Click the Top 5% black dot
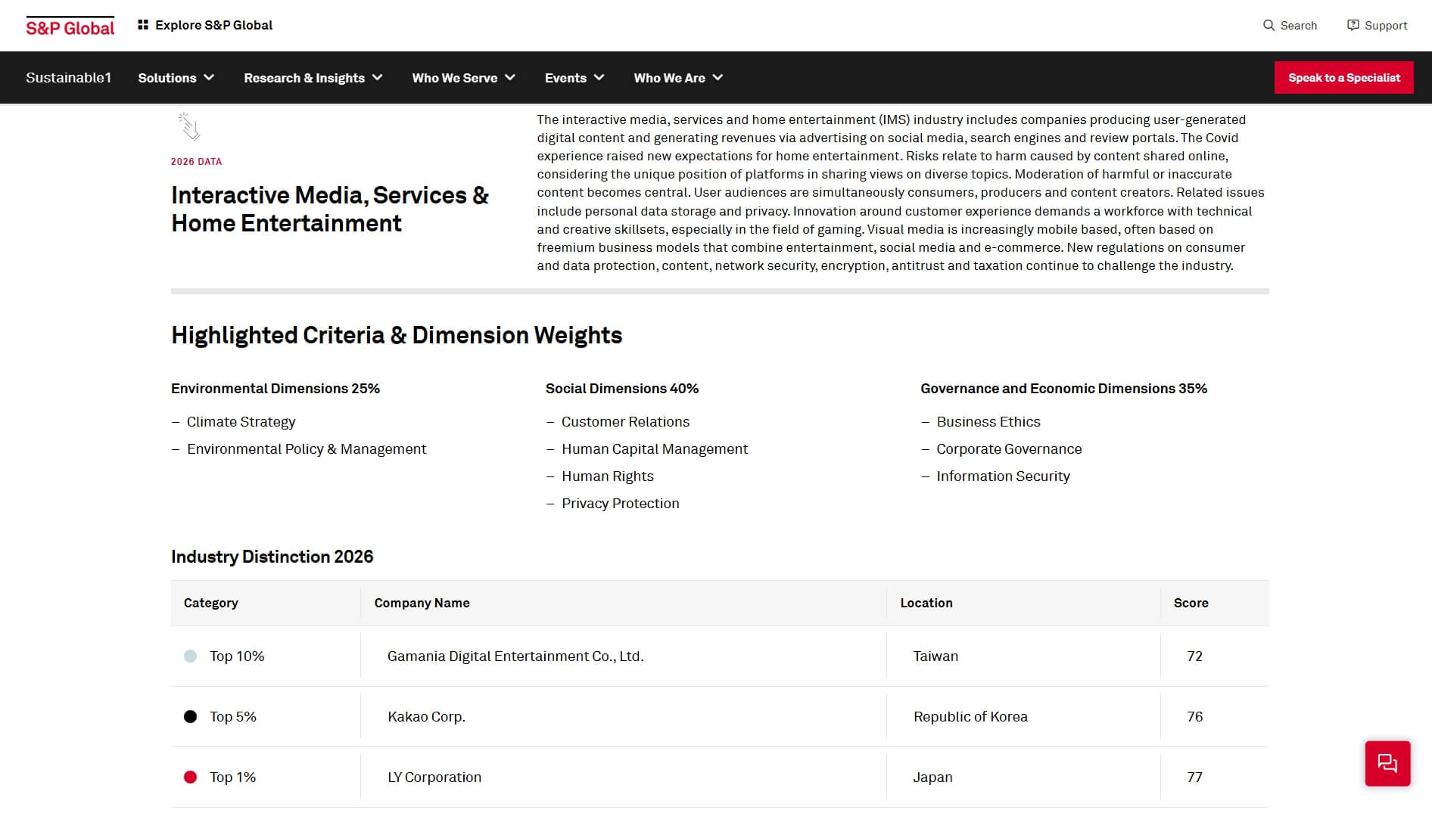 191,716
